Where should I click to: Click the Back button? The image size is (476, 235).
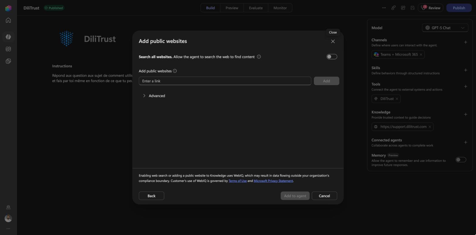(151, 196)
